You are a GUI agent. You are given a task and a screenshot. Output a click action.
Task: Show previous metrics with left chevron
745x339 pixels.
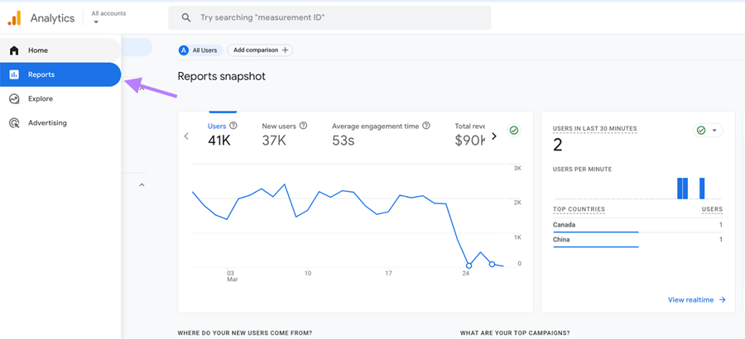pos(186,136)
